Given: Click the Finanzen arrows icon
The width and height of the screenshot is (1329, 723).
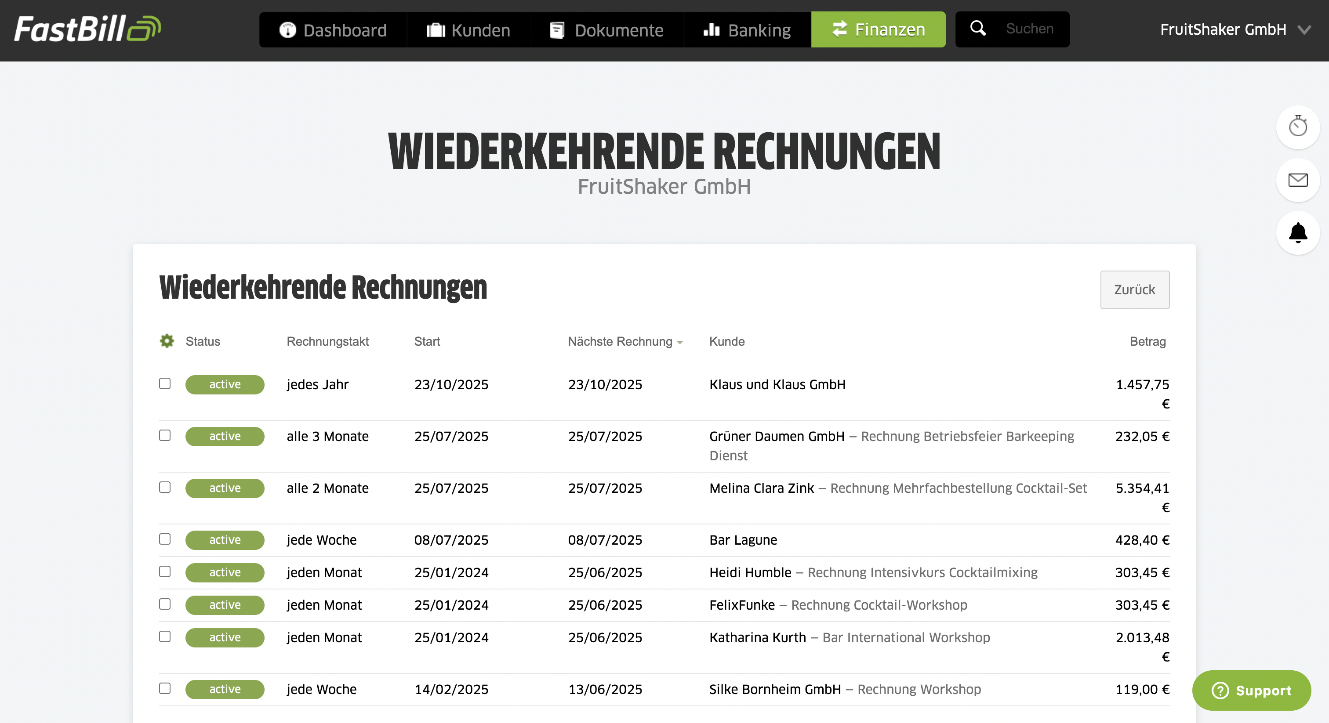Looking at the screenshot, I should click(839, 29).
